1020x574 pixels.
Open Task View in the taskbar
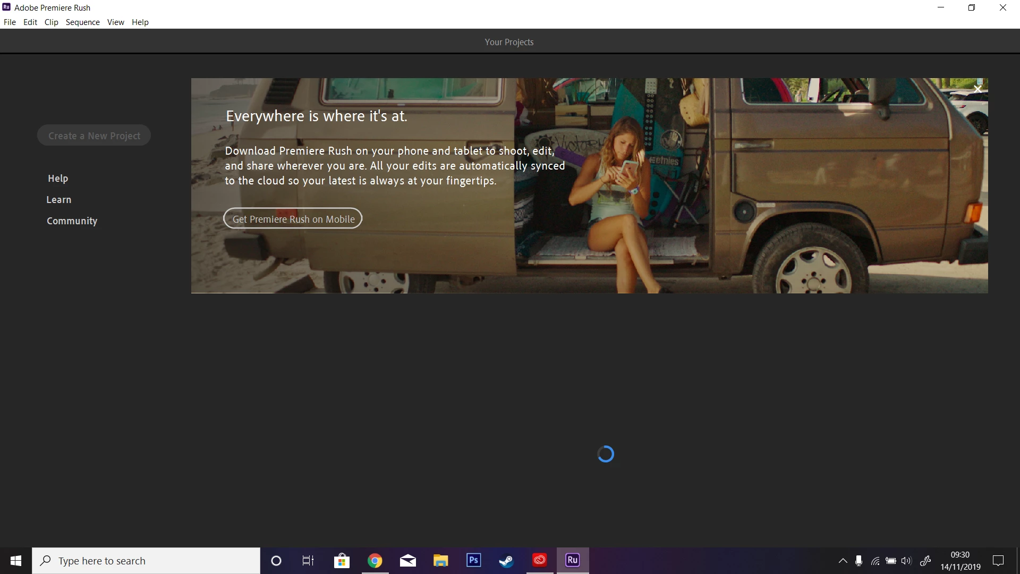point(308,561)
